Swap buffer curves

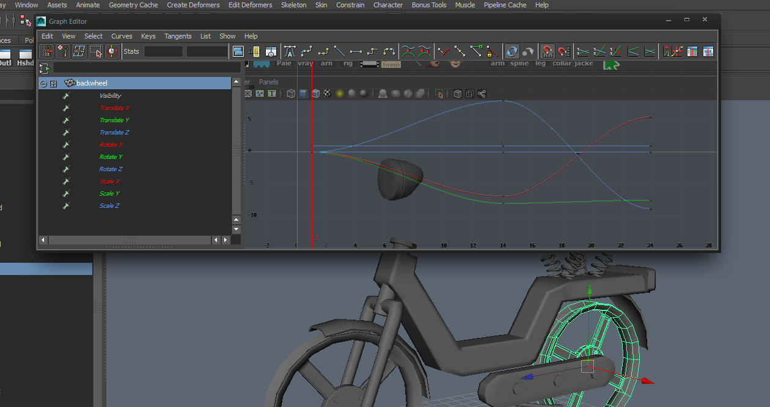[425, 51]
